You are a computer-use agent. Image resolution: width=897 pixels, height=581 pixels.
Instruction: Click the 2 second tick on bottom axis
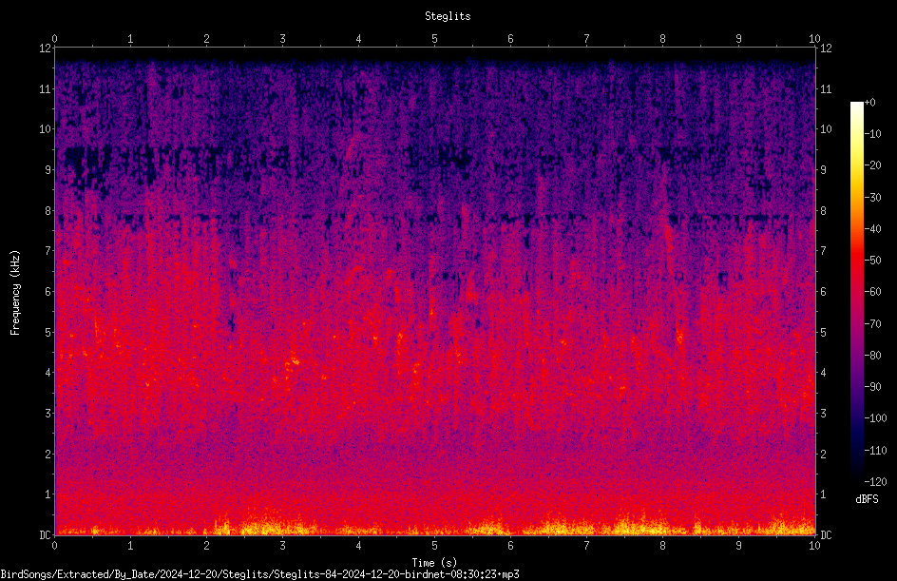[206, 546]
